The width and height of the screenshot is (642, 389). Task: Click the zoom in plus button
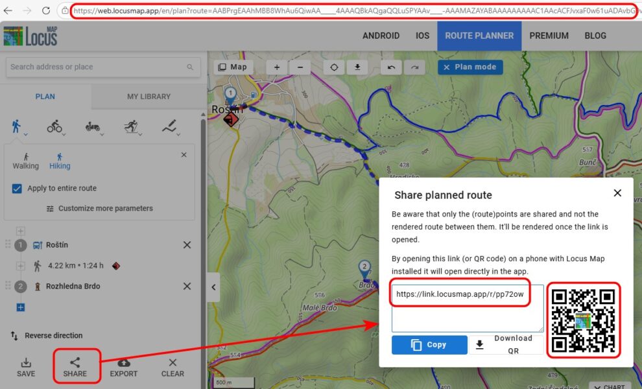pos(277,67)
